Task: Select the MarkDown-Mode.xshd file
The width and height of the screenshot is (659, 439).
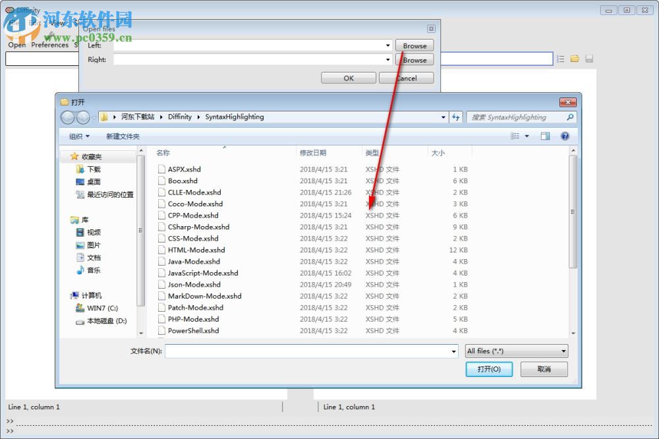Action: [x=200, y=296]
